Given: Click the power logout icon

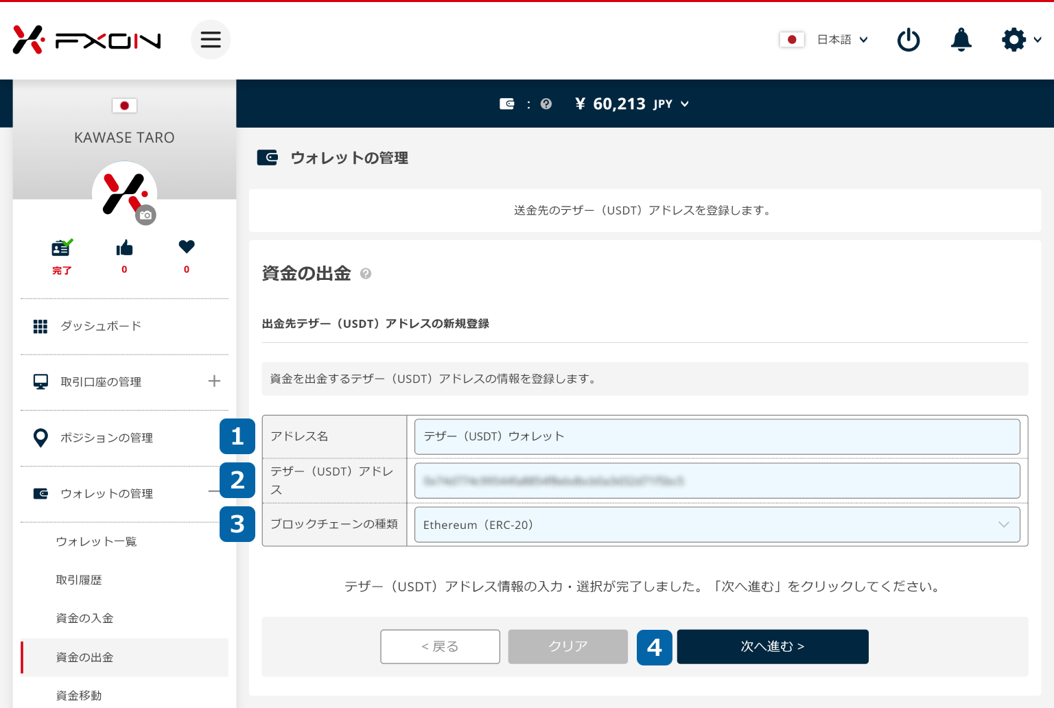Looking at the screenshot, I should 909,40.
